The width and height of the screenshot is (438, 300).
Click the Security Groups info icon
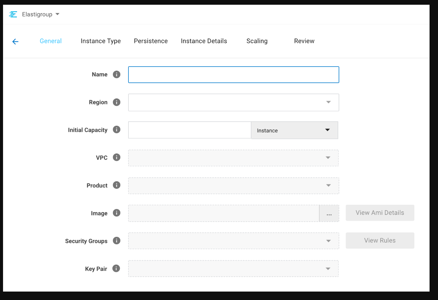point(117,241)
